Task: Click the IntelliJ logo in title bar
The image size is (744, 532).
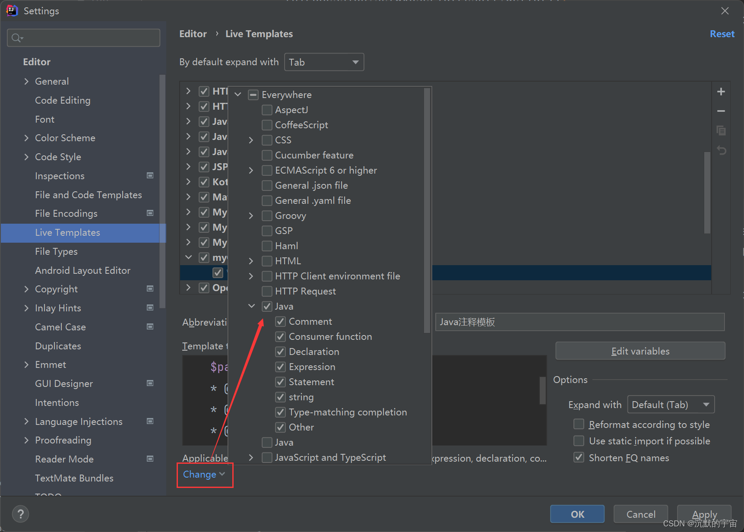Action: (x=12, y=11)
